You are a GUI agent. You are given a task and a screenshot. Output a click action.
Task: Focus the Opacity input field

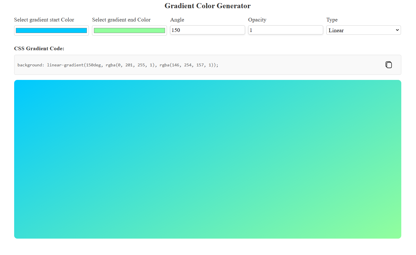(286, 30)
